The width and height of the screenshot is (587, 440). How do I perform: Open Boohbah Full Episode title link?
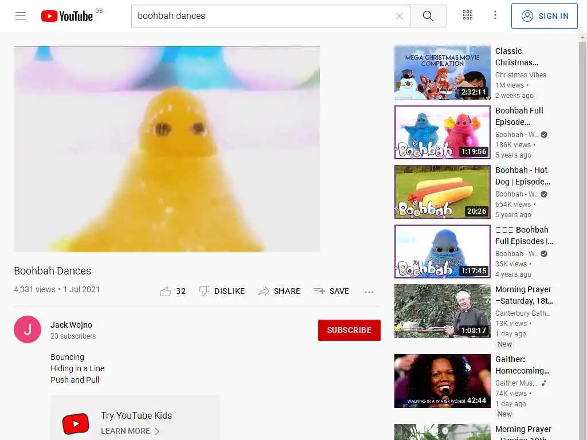(x=519, y=116)
